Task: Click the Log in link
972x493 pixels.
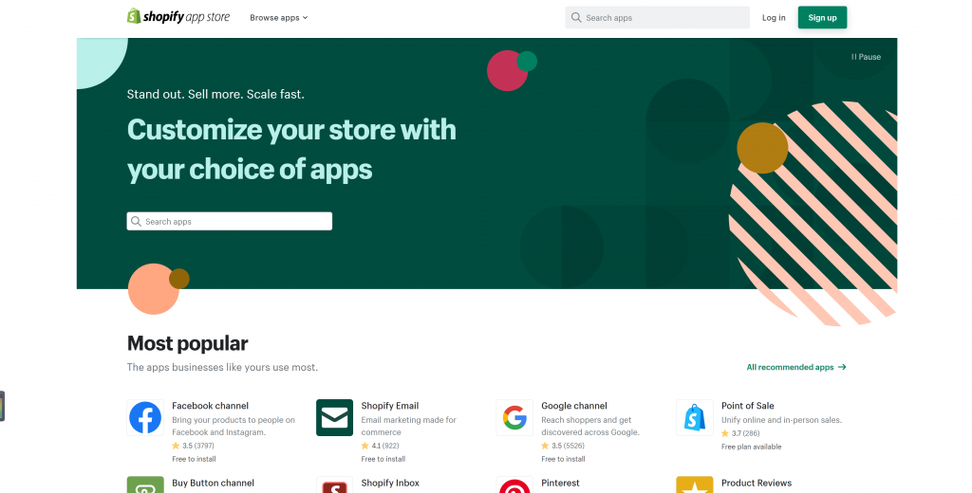Action: click(x=773, y=17)
